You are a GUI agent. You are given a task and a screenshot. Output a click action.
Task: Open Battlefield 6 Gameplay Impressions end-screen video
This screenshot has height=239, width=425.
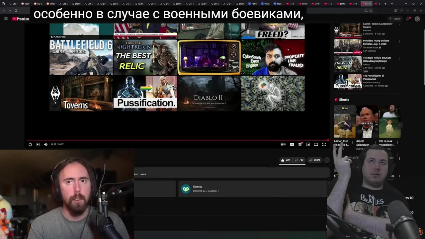pos(81,57)
